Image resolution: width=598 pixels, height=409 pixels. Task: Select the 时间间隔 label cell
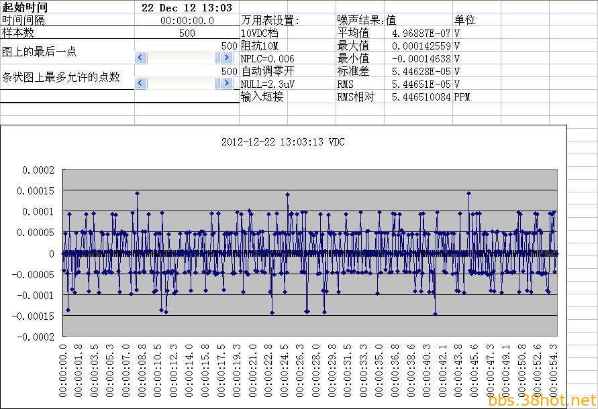click(x=67, y=20)
